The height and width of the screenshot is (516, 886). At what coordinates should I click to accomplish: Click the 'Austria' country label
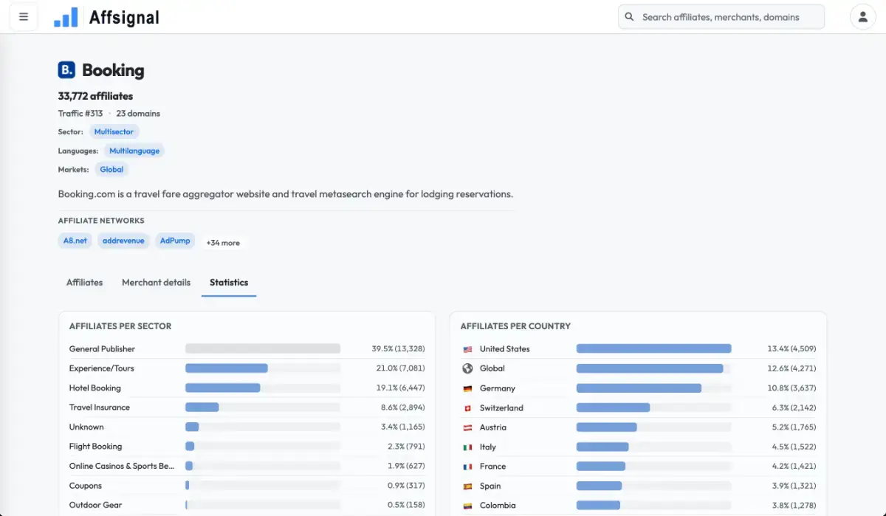(x=493, y=427)
